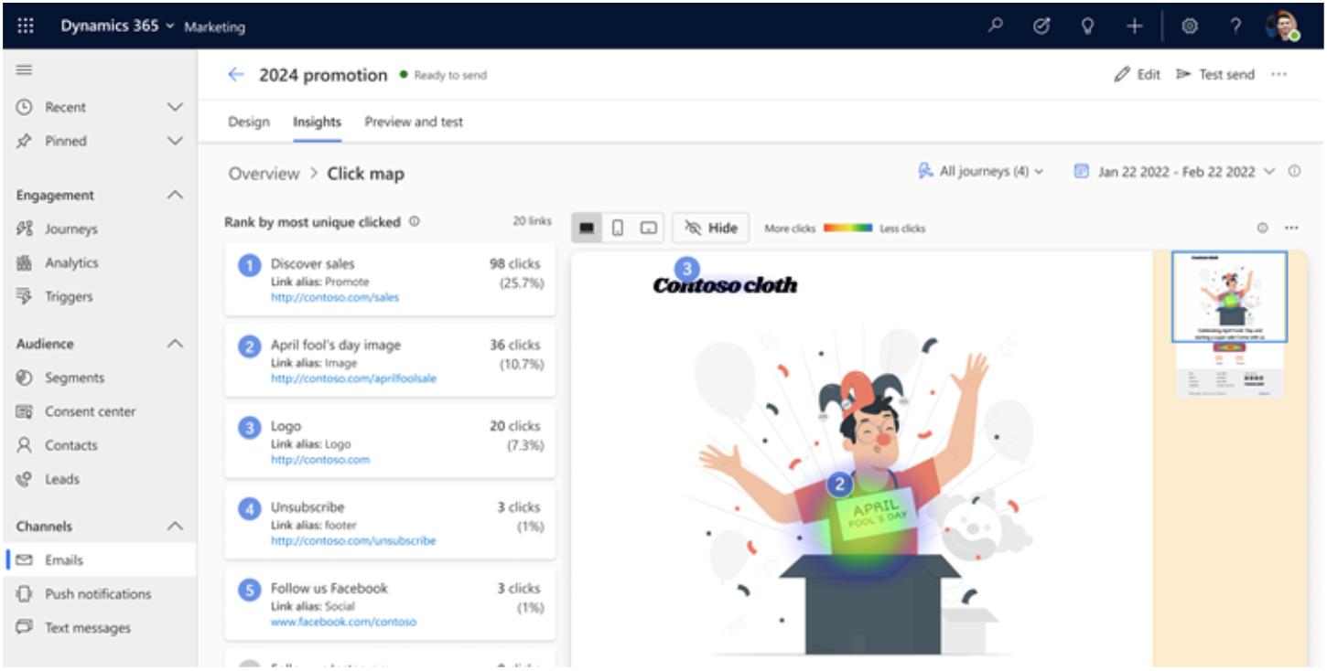Collapse navigation with hamburger icon

tap(25, 69)
